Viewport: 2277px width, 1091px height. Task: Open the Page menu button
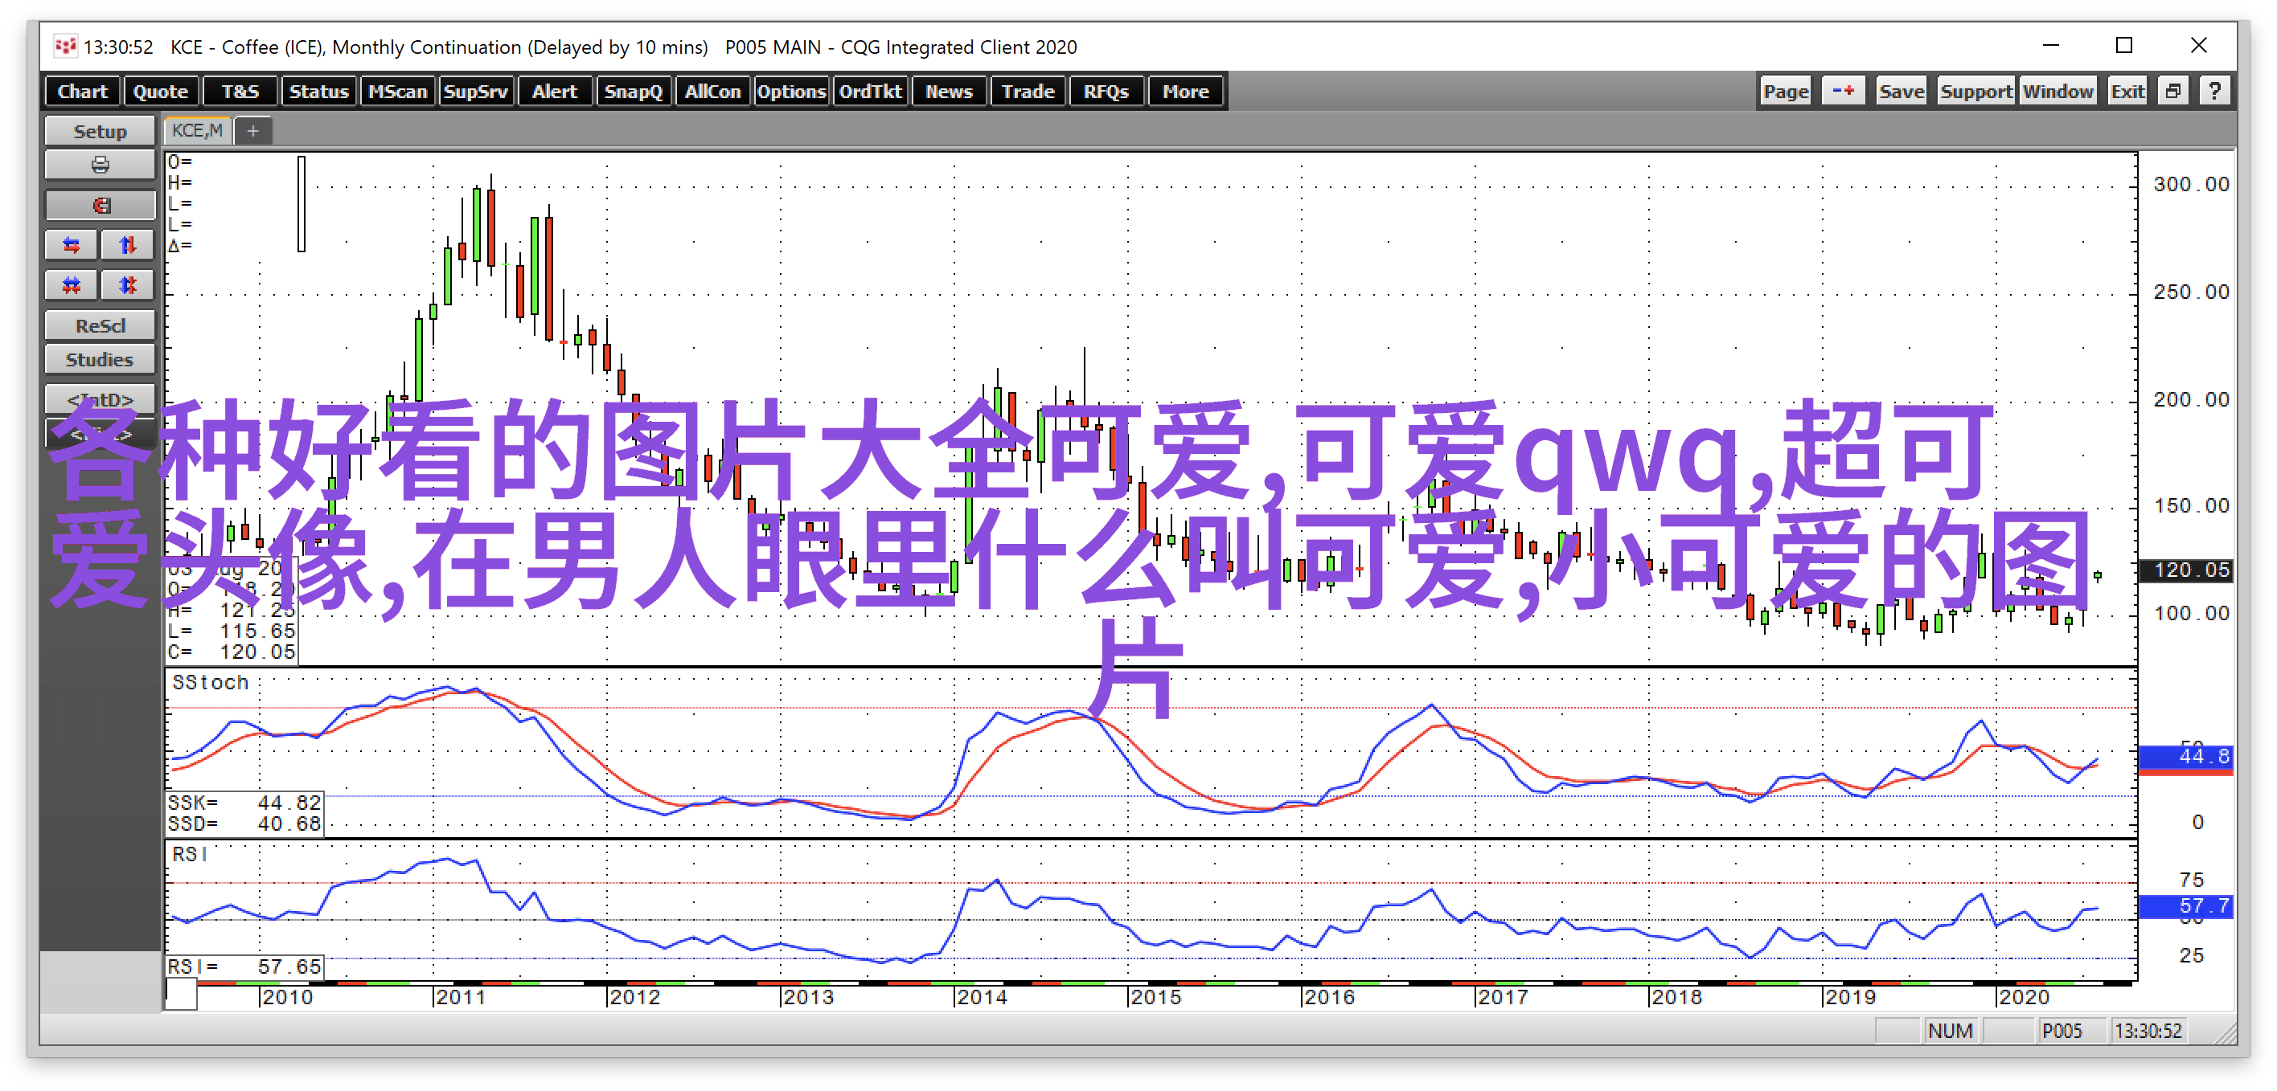1786,91
